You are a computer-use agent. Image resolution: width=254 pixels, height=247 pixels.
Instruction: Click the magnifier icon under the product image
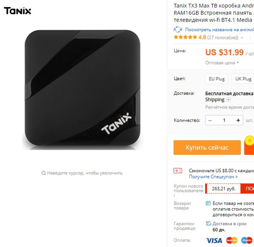tap(43, 173)
